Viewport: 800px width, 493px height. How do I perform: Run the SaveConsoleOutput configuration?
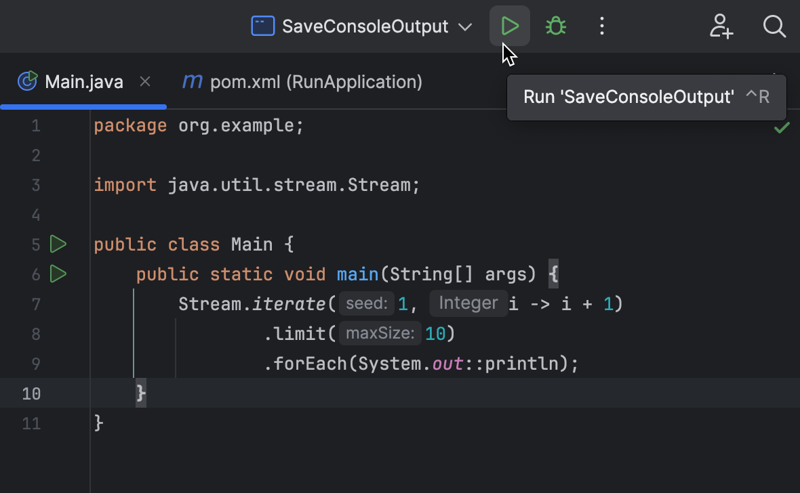509,26
